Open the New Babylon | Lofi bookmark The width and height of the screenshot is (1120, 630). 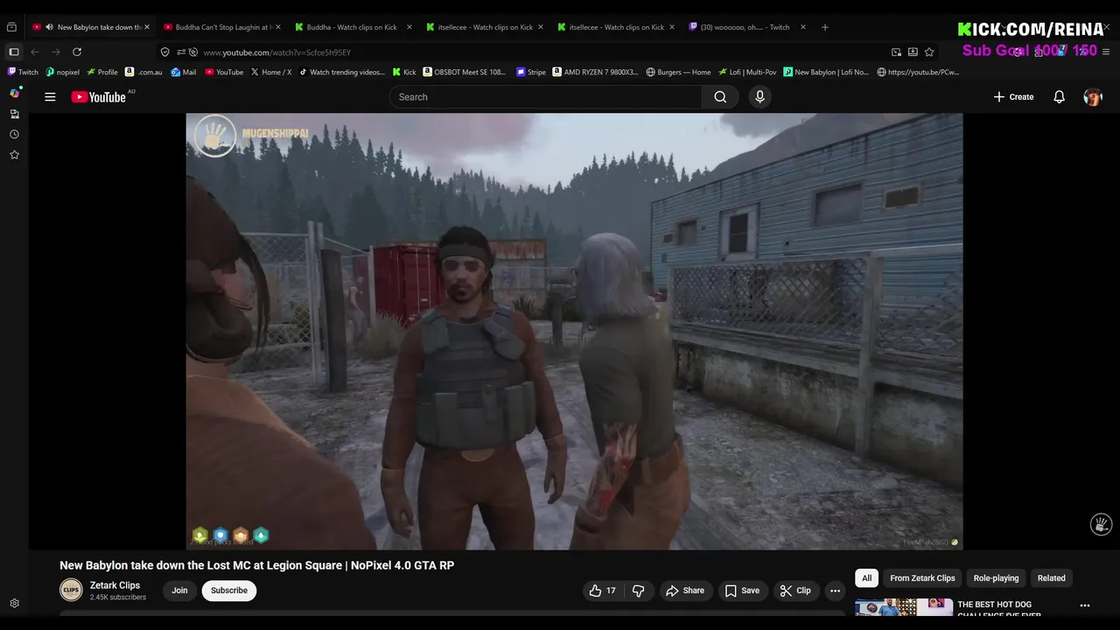coord(826,72)
